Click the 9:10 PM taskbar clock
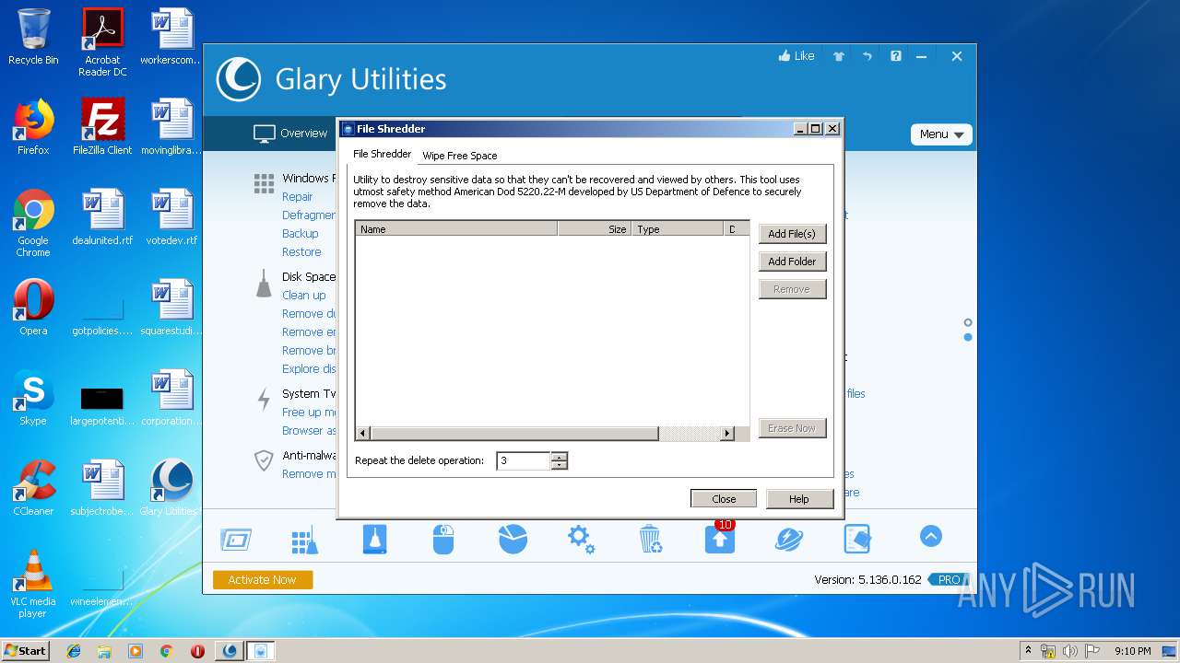 (x=1132, y=651)
